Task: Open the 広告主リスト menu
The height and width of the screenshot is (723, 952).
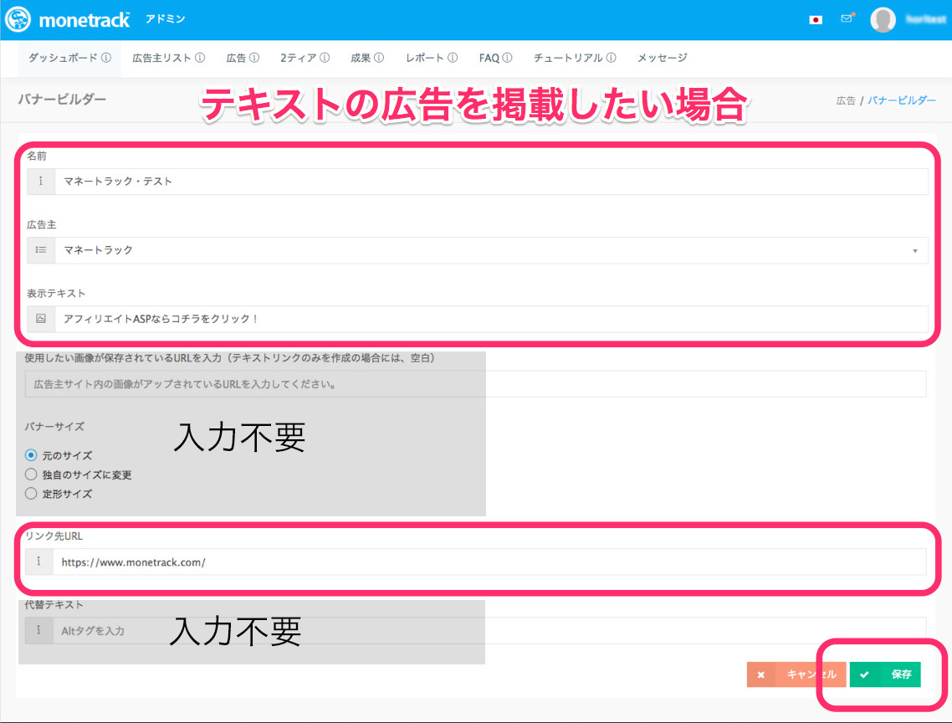Action: pos(168,58)
